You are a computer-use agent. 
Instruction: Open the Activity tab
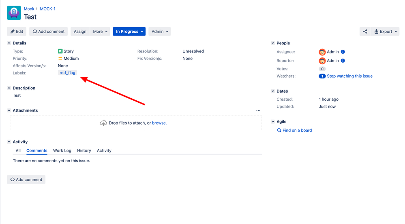tap(104, 151)
